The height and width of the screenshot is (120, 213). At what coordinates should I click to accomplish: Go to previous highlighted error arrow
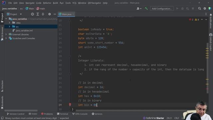(202, 20)
